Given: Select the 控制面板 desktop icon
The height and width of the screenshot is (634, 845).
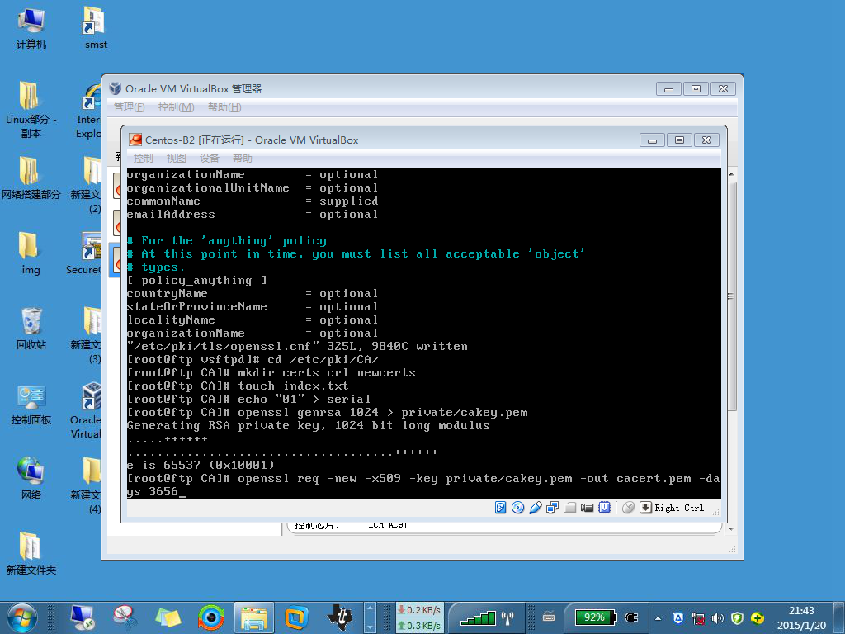Looking at the screenshot, I should [31, 405].
